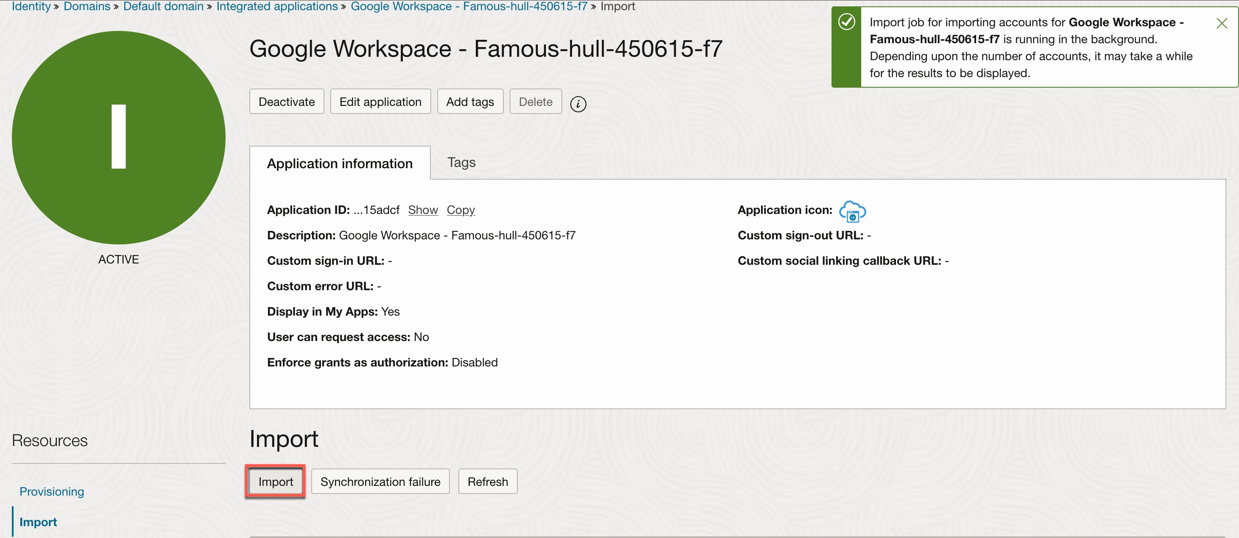This screenshot has width=1239, height=538.
Task: Click the green success checkmark icon
Action: (x=846, y=22)
